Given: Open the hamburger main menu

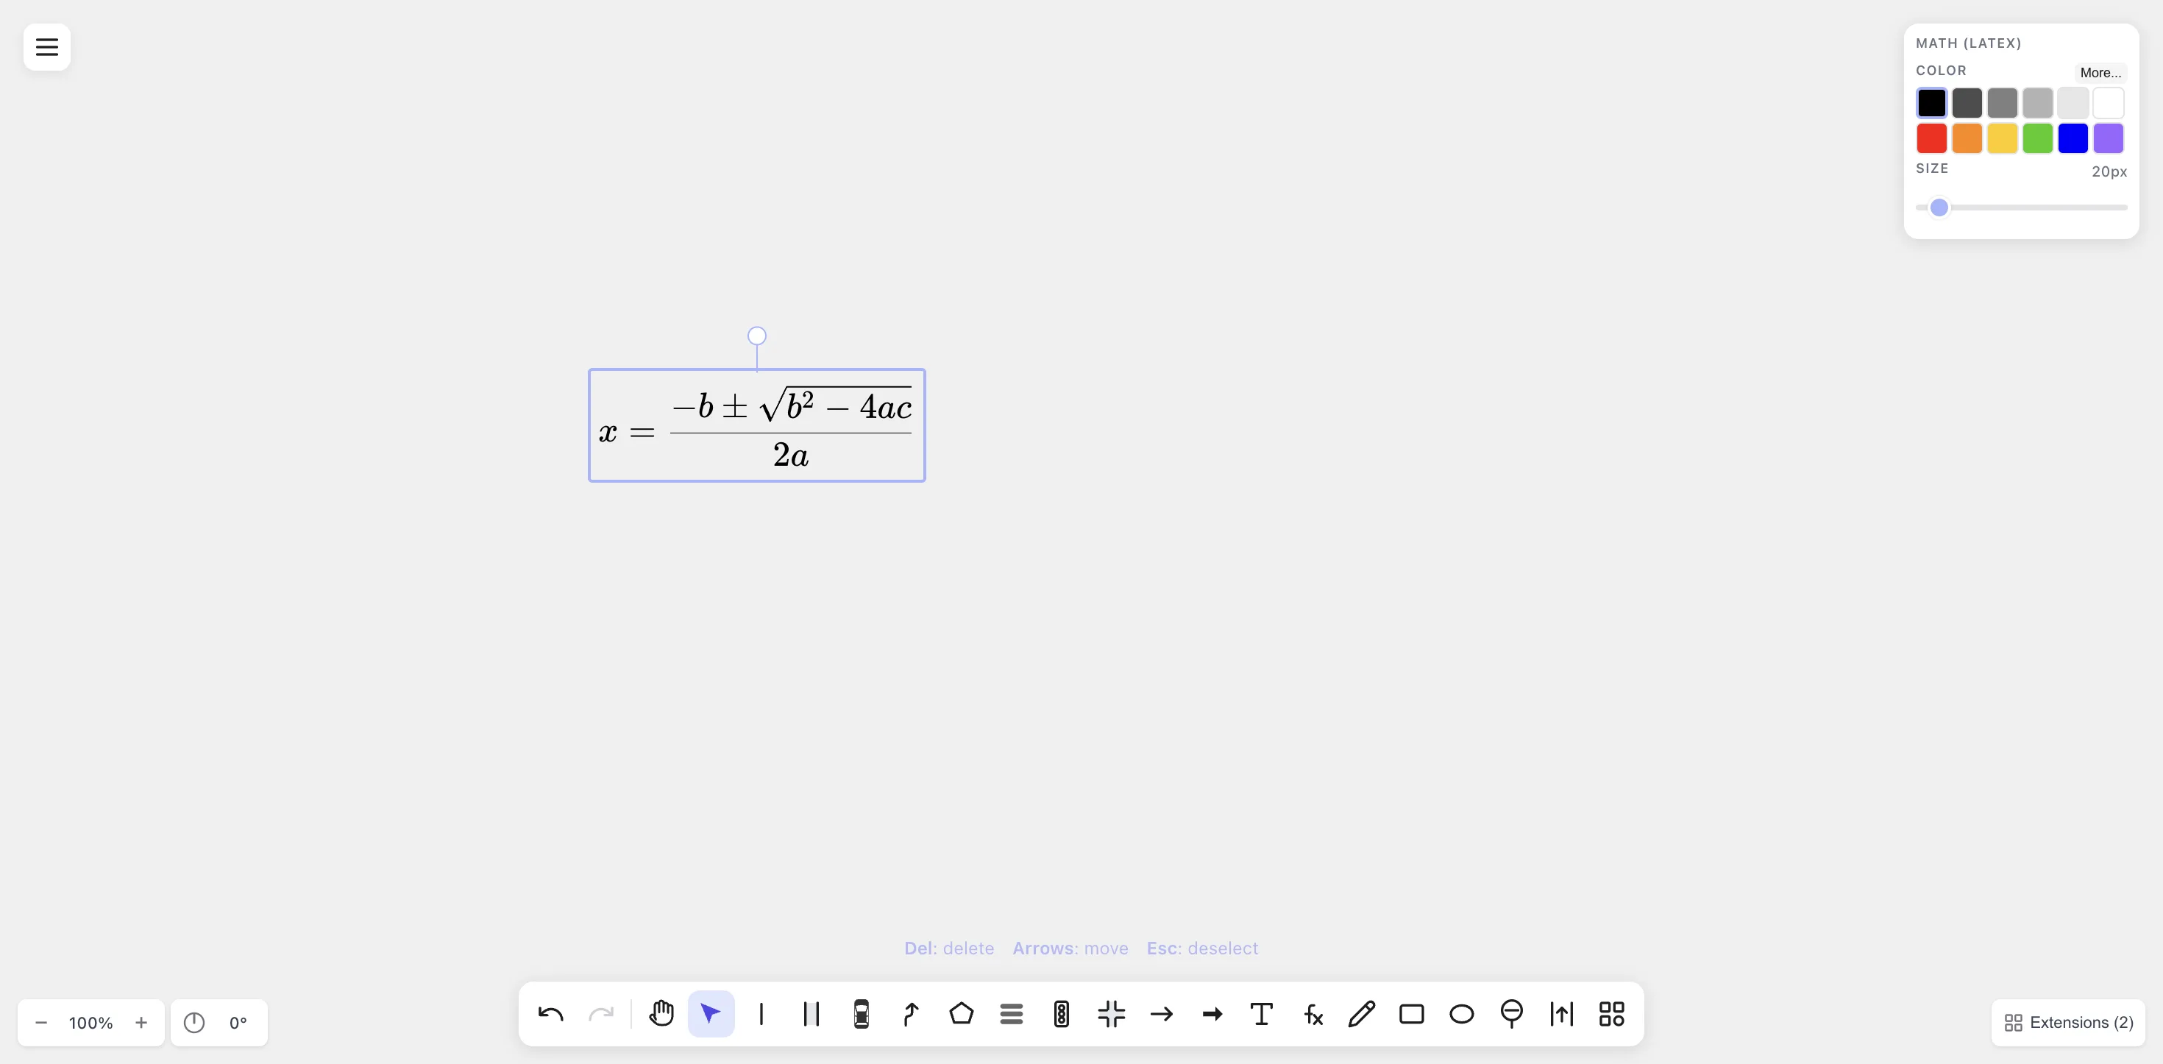Looking at the screenshot, I should click(x=47, y=47).
